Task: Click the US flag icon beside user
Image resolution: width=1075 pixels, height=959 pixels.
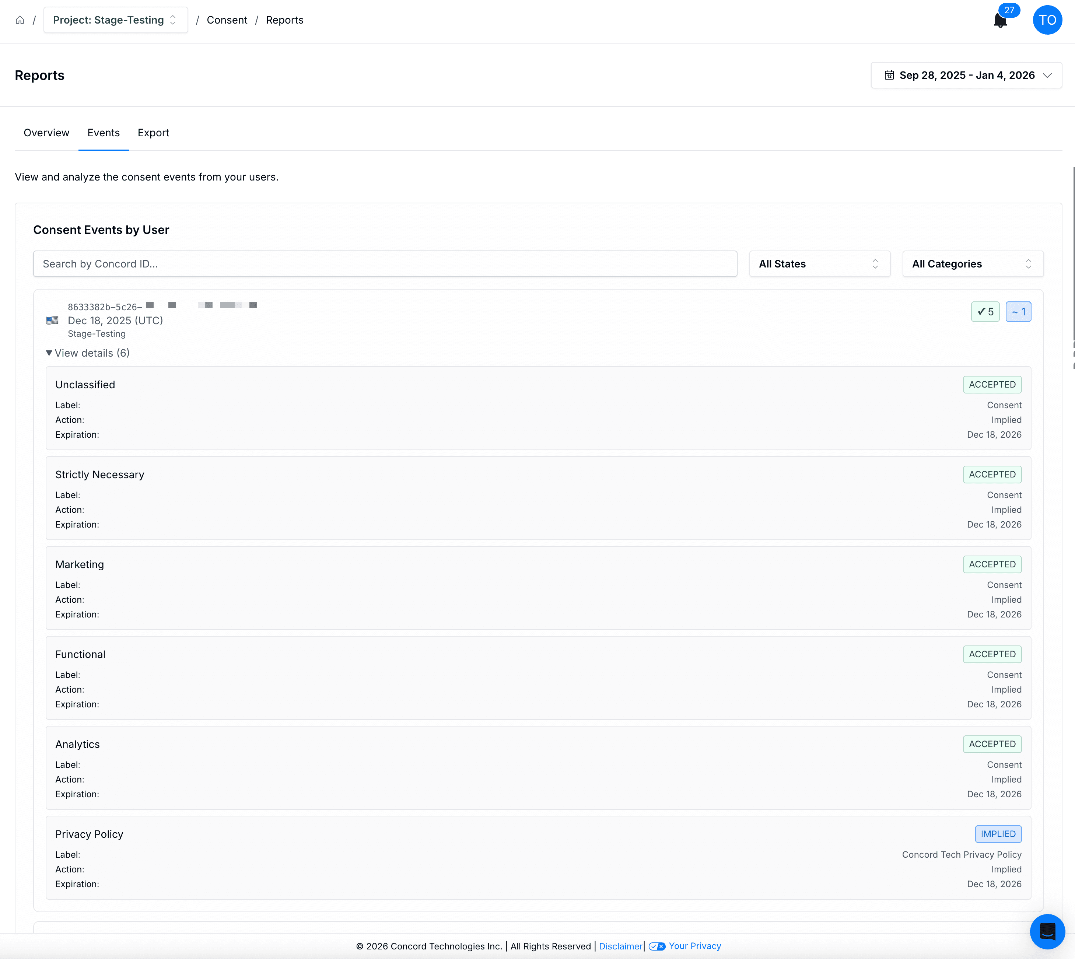Action: coord(52,320)
